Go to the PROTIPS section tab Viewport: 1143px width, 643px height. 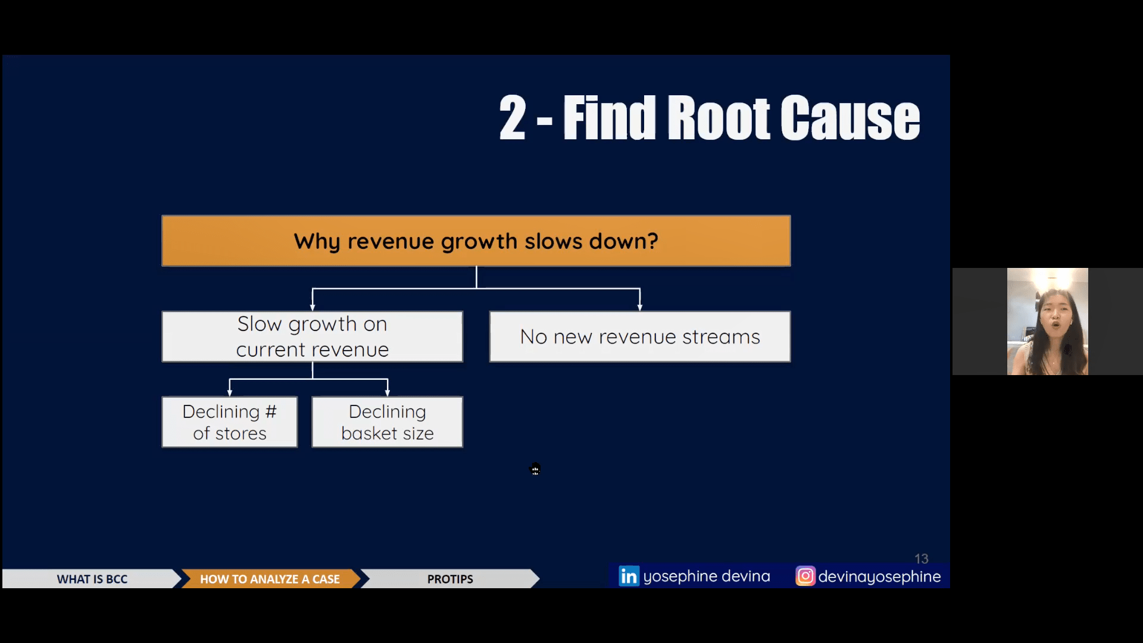coord(449,579)
